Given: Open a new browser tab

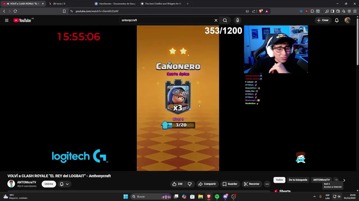Looking at the screenshot, I should (x=188, y=4).
